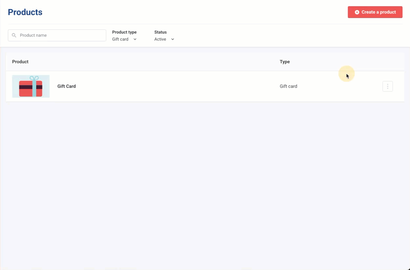This screenshot has width=410, height=270.
Task: Focus the Product name search field
Action: pyautogui.click(x=61, y=35)
